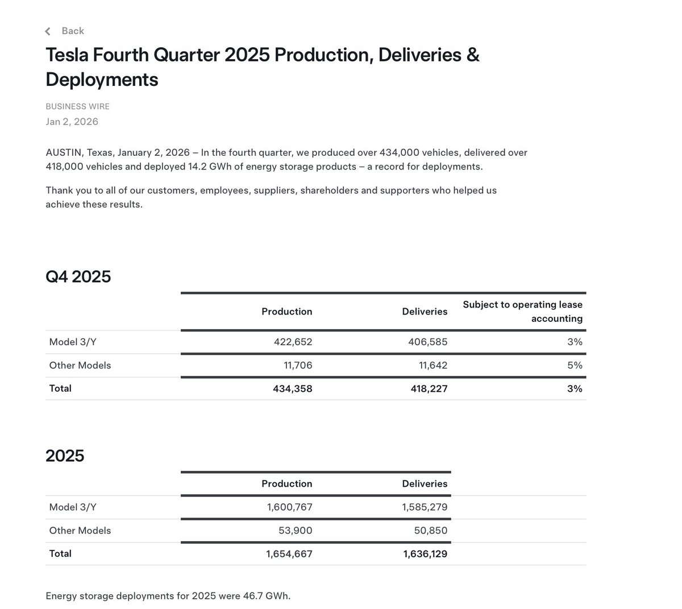This screenshot has height=609, width=682.
Task: Click the back chevron arrow icon
Action: point(48,31)
